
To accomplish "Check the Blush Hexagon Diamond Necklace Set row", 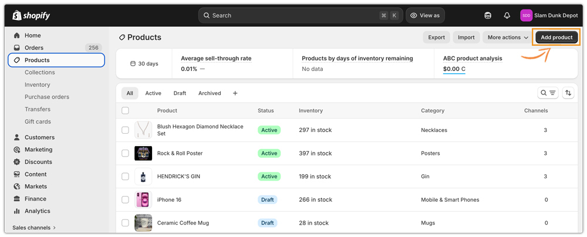I will (126, 130).
